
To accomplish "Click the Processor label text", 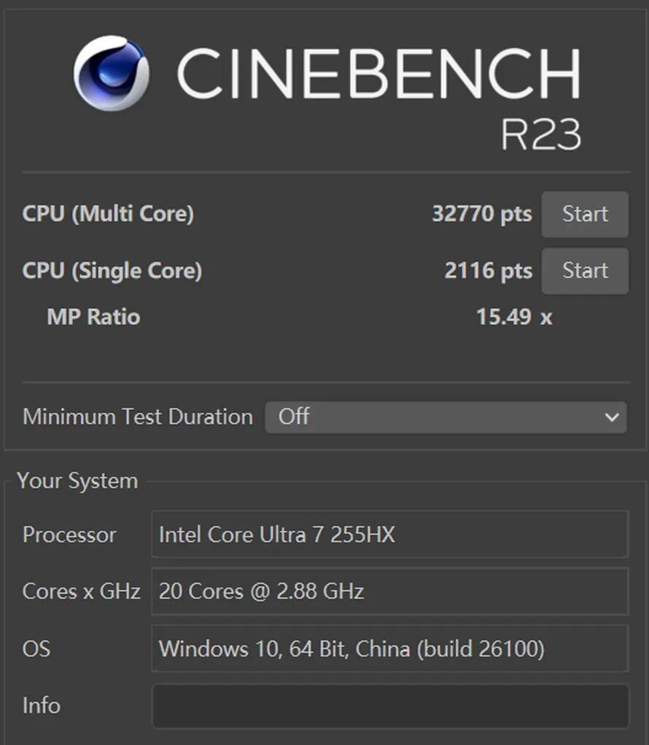I will click(69, 535).
